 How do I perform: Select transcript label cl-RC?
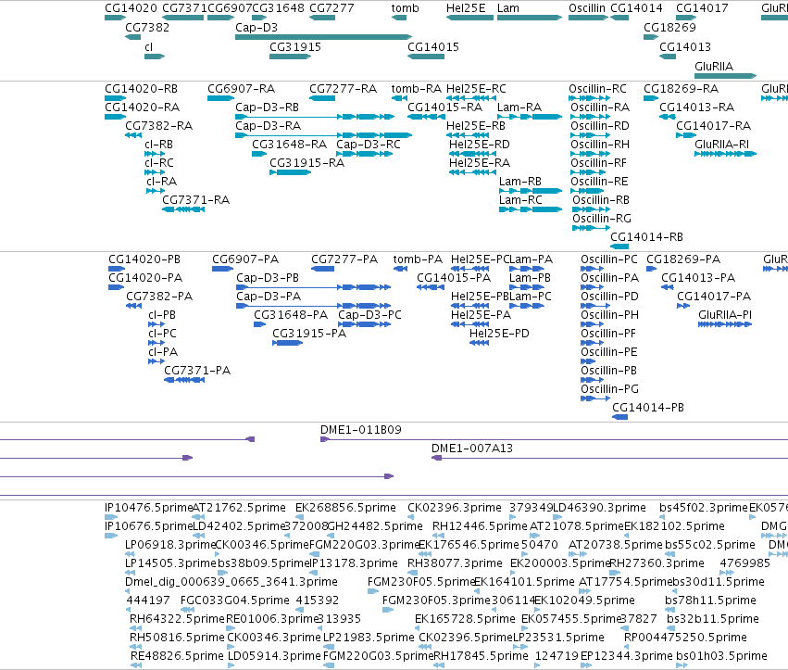(x=159, y=163)
